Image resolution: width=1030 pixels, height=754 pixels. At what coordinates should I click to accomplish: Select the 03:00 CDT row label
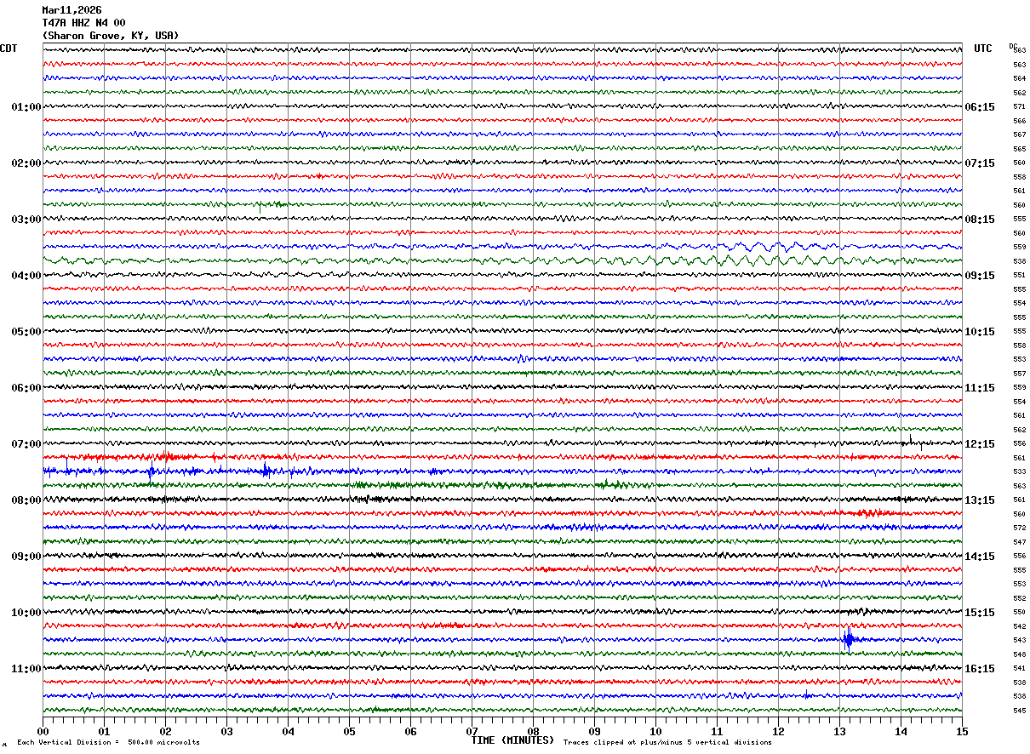(x=26, y=220)
